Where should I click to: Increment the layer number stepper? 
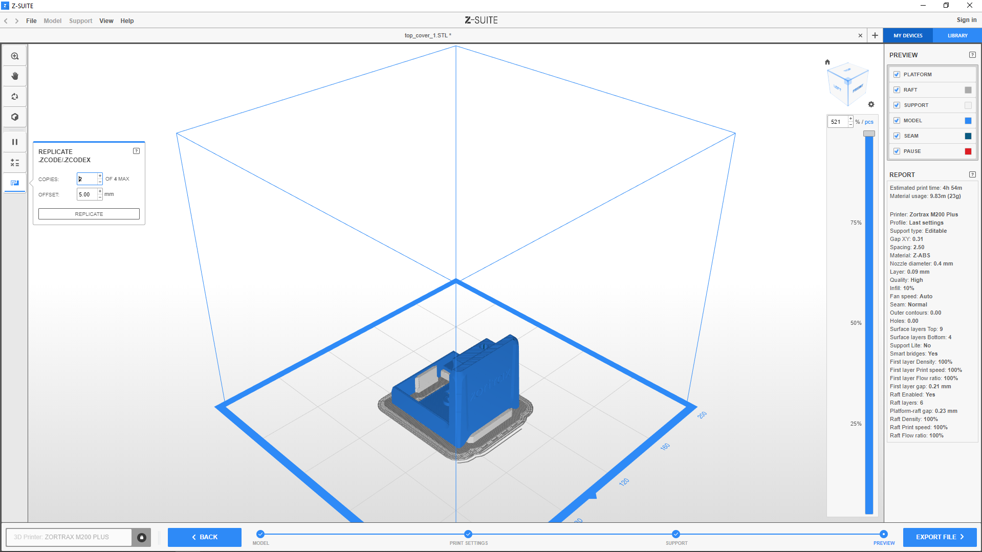click(x=850, y=119)
